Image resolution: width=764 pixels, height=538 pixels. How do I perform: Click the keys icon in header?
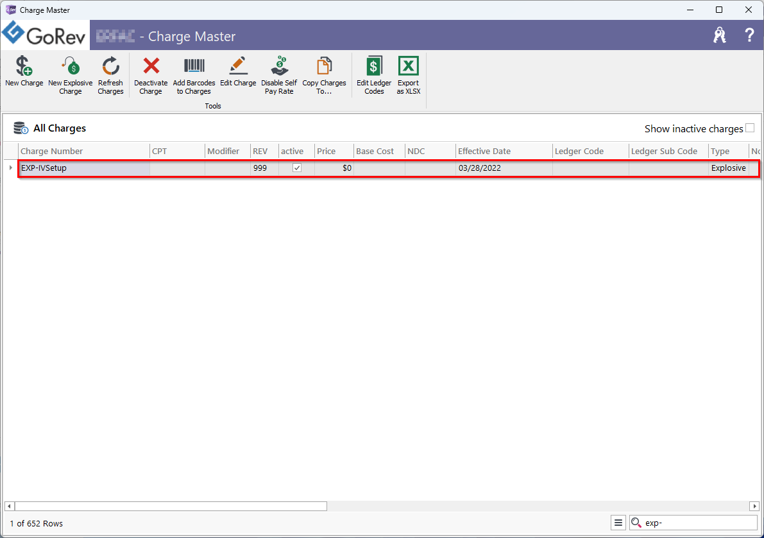720,35
